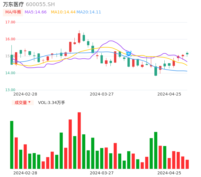Viewport: 201px width, 177px height.
Task: Click the 2024-04-25 date under price chart
Action: (x=169, y=94)
